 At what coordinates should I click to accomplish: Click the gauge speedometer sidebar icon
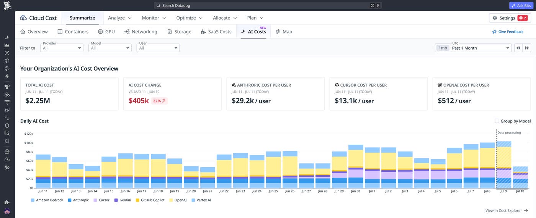click(7, 159)
